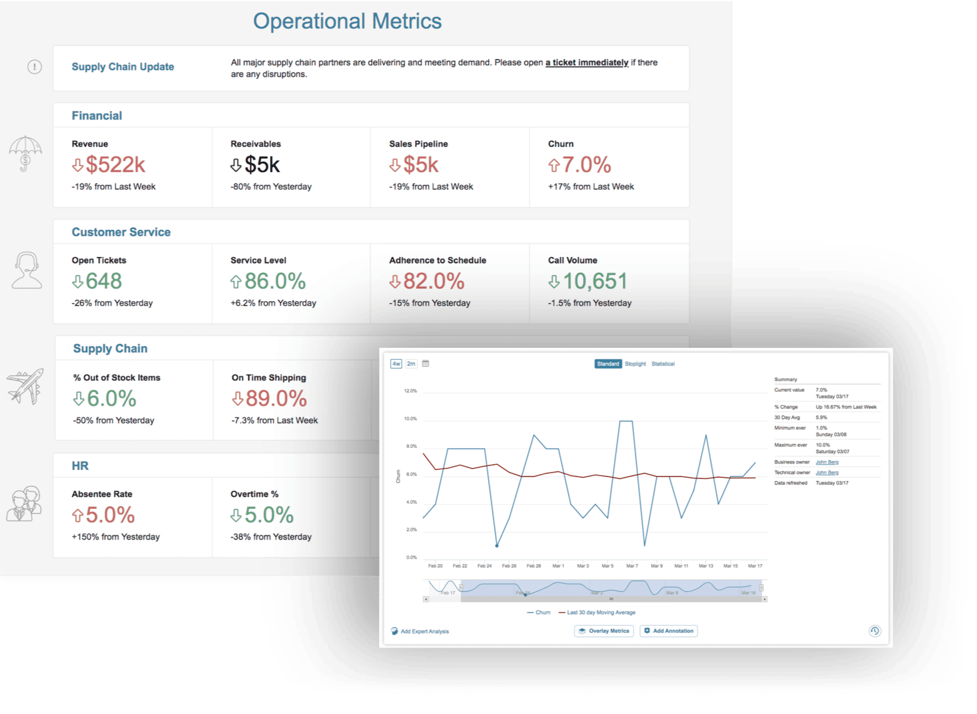Click the left handle of the range selector

461,587
